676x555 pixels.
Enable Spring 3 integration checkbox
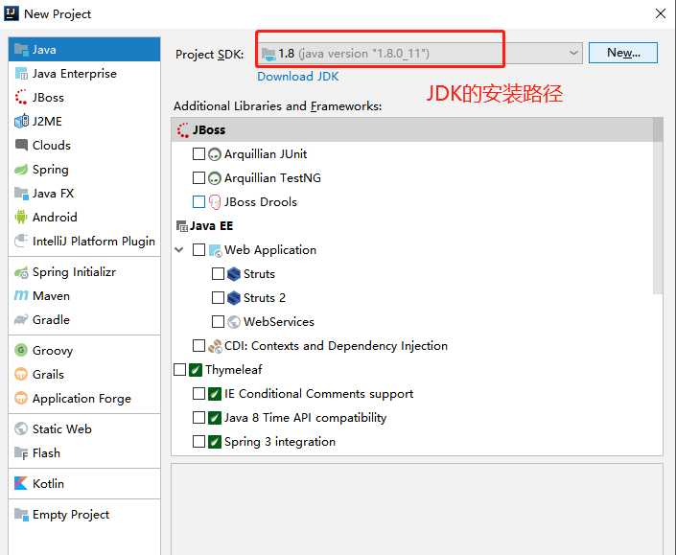198,442
